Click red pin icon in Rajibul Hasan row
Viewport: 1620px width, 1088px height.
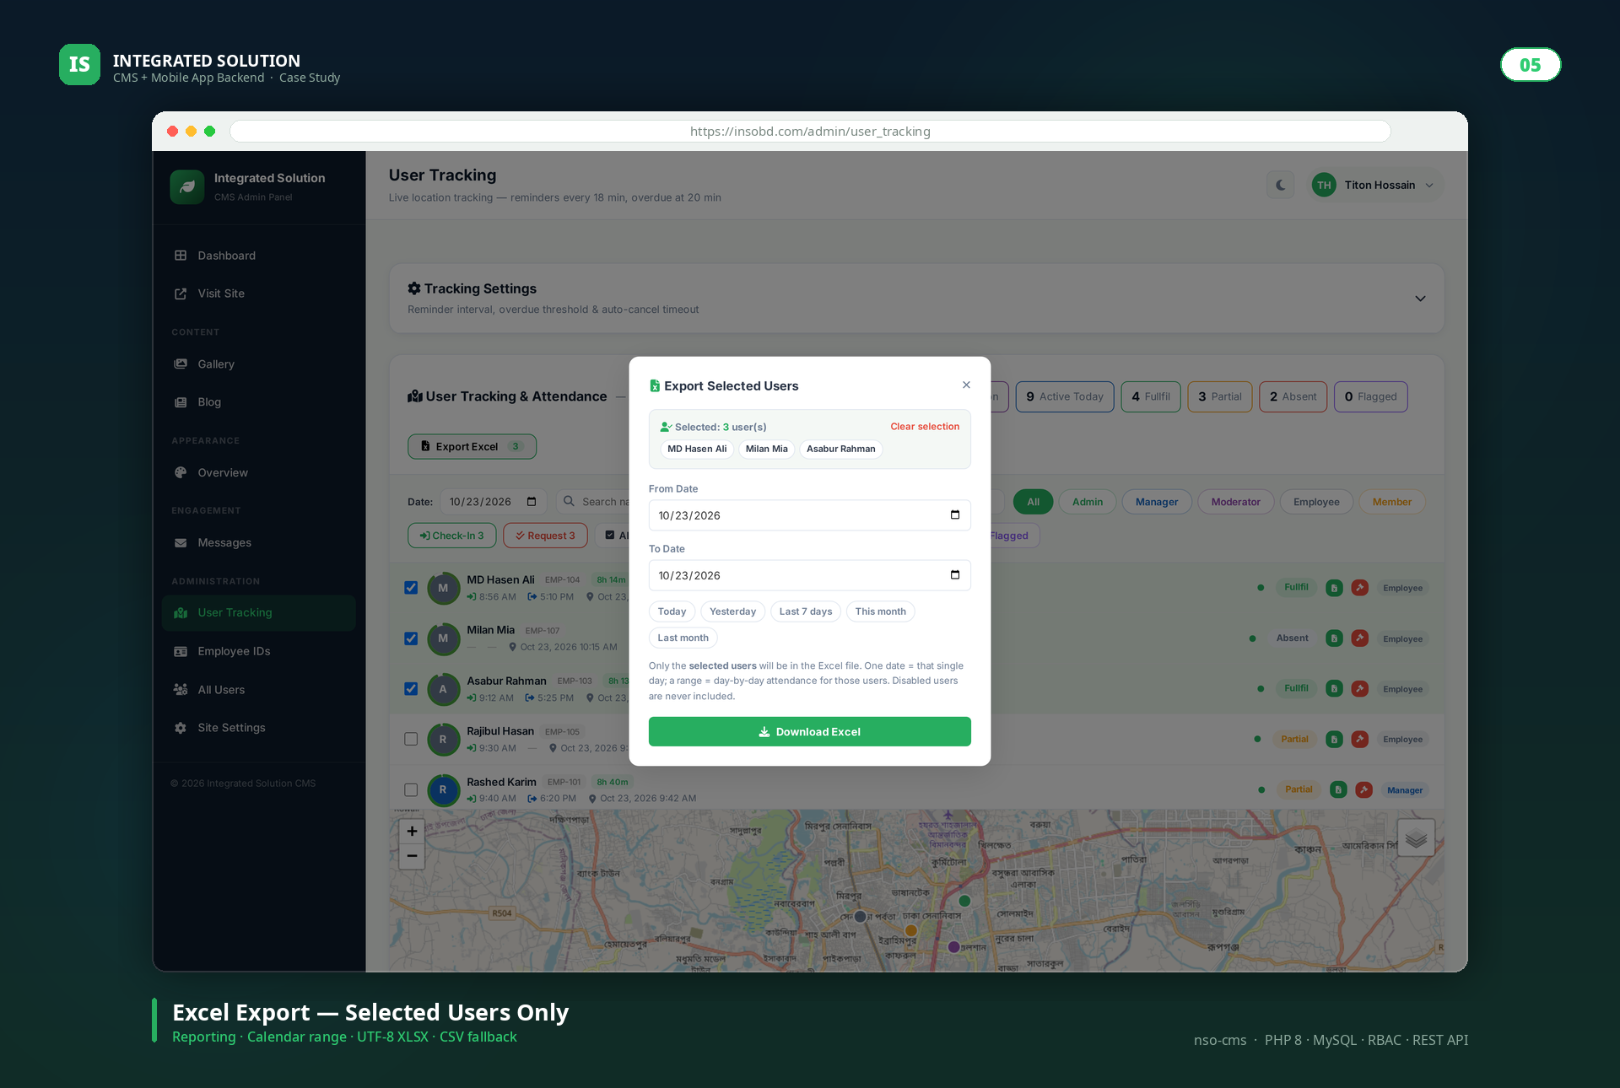tap(1359, 739)
